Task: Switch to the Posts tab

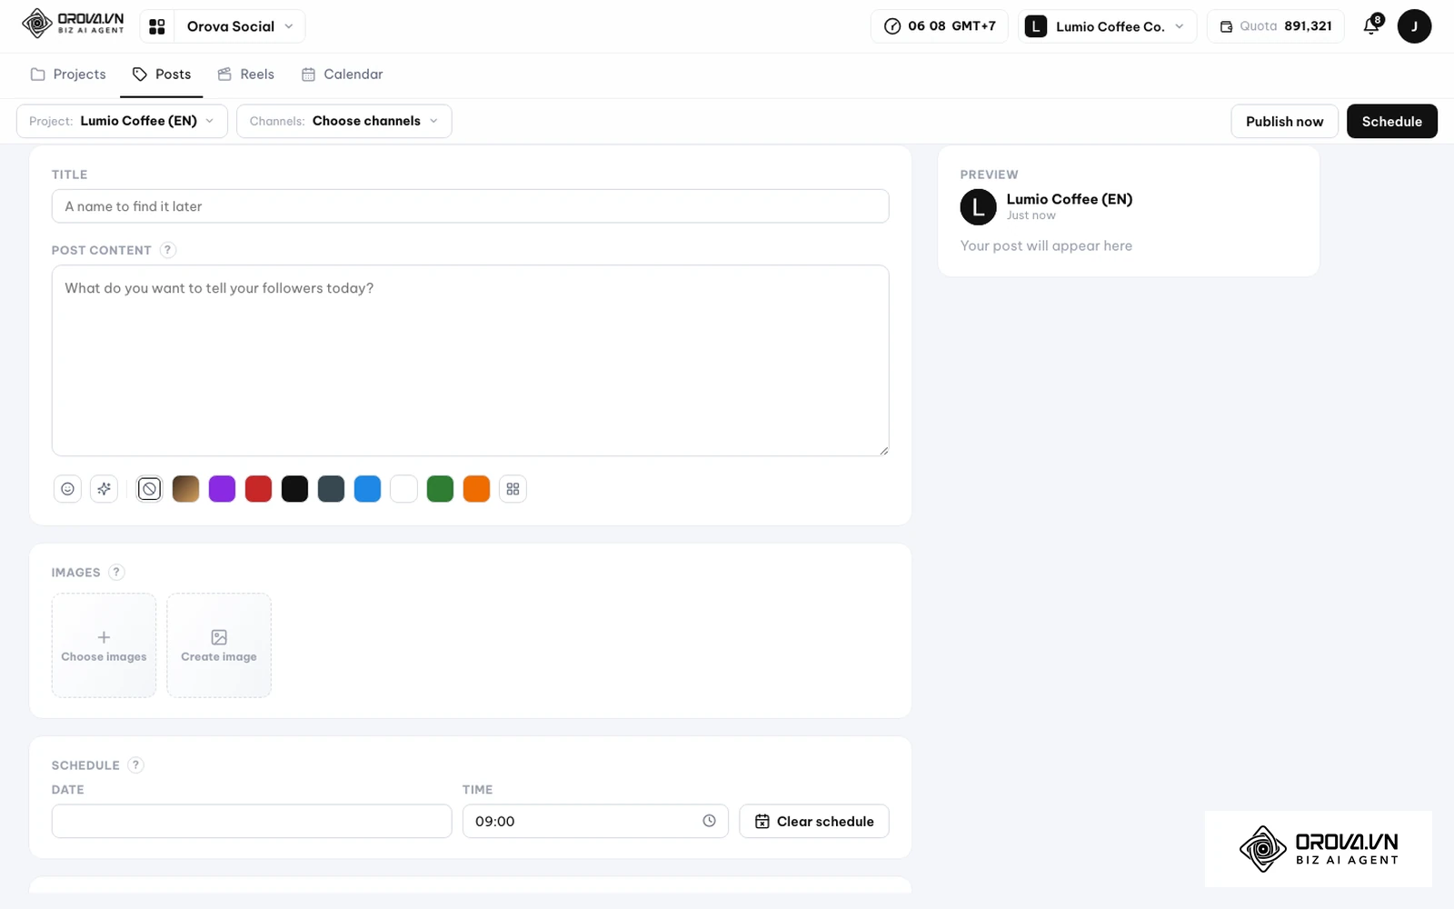Action: 162,75
